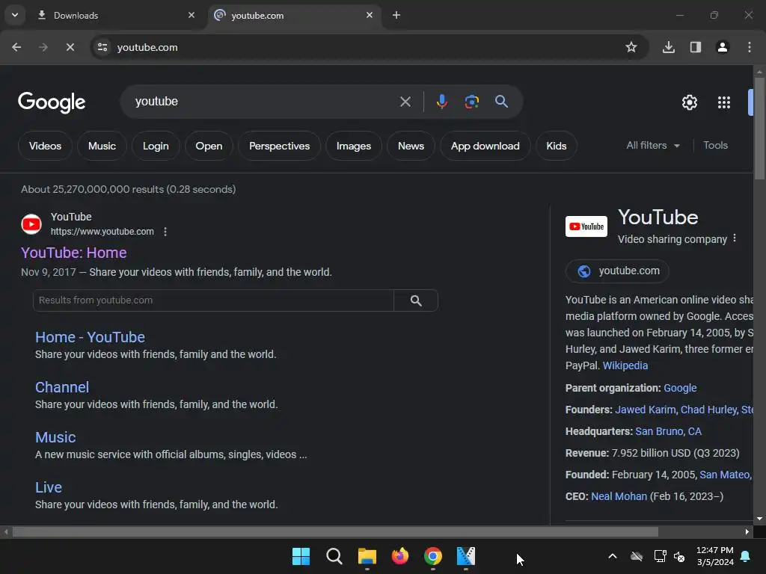Viewport: 766px width, 574px height.
Task: Bookmark this tab with the star icon
Action: [631, 47]
